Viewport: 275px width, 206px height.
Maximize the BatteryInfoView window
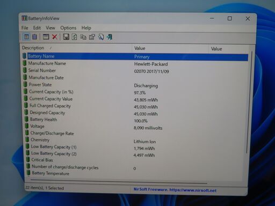click(x=230, y=18)
